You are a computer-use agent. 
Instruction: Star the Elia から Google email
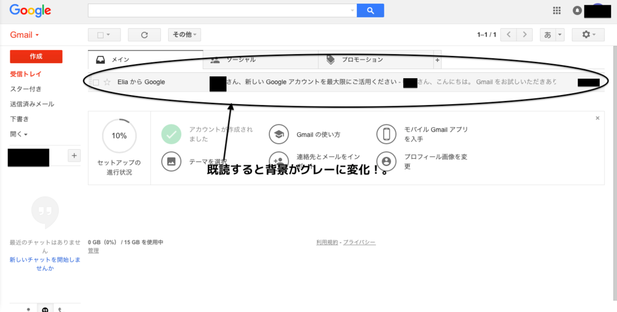[x=107, y=82]
